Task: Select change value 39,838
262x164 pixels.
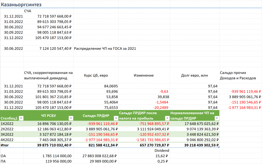Action: (x=163, y=97)
